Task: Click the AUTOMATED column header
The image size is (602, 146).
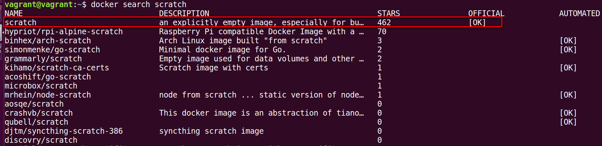Action: (x=580, y=14)
